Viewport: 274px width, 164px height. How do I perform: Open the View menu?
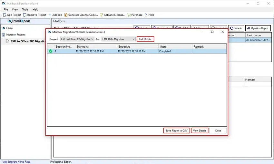[x=15, y=9]
